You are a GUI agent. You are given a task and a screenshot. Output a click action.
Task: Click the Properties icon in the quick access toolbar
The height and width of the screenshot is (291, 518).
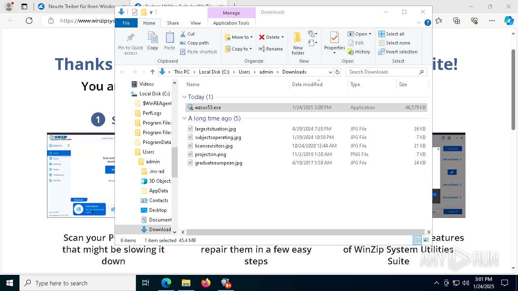click(135, 12)
